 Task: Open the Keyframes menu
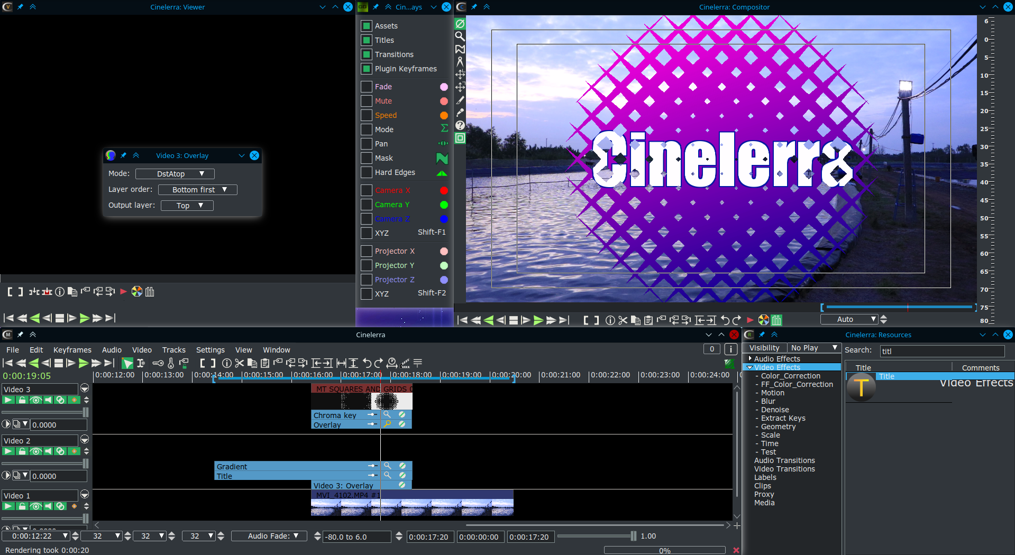[72, 350]
